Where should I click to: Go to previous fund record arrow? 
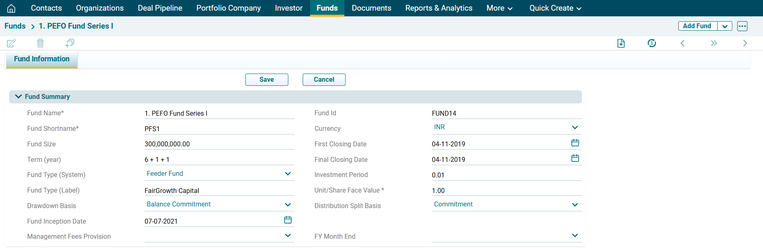[682, 43]
